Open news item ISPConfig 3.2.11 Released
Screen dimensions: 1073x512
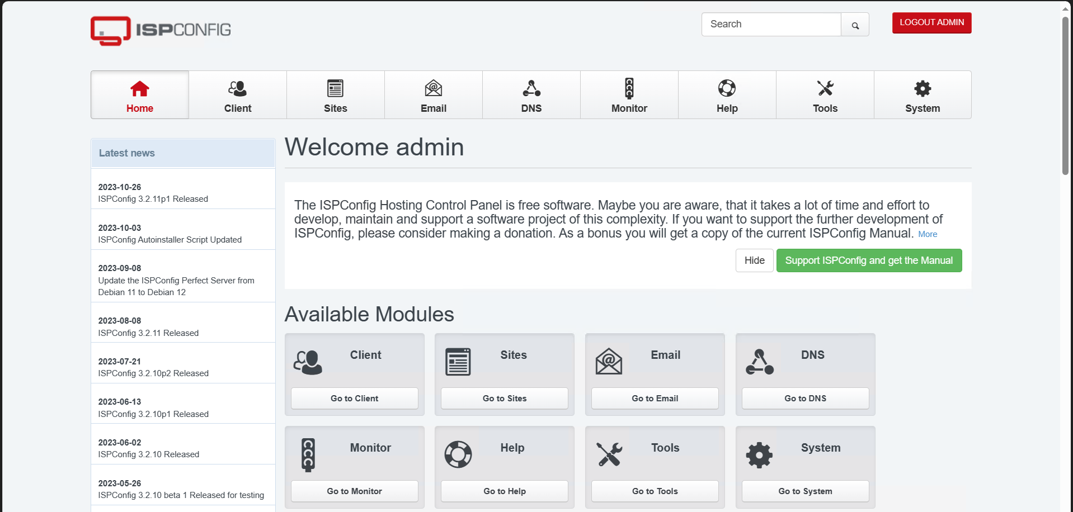pyautogui.click(x=148, y=333)
